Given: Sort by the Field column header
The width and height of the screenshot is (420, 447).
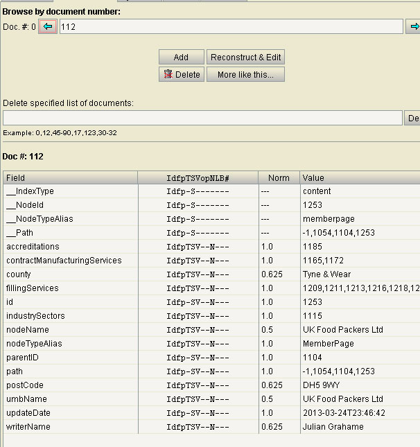Looking at the screenshot, I should pos(71,178).
